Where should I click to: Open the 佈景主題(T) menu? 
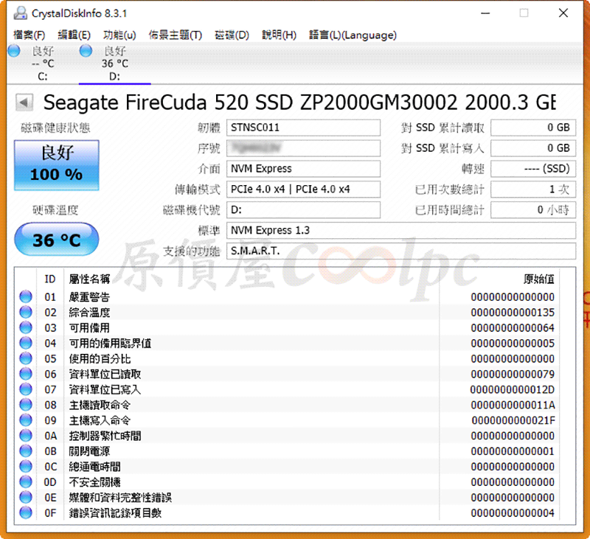176,35
